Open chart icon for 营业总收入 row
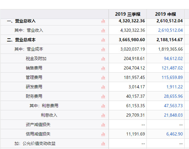189x149 pixels. 103,21
